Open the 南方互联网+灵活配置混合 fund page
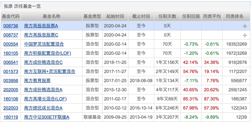 (50, 71)
